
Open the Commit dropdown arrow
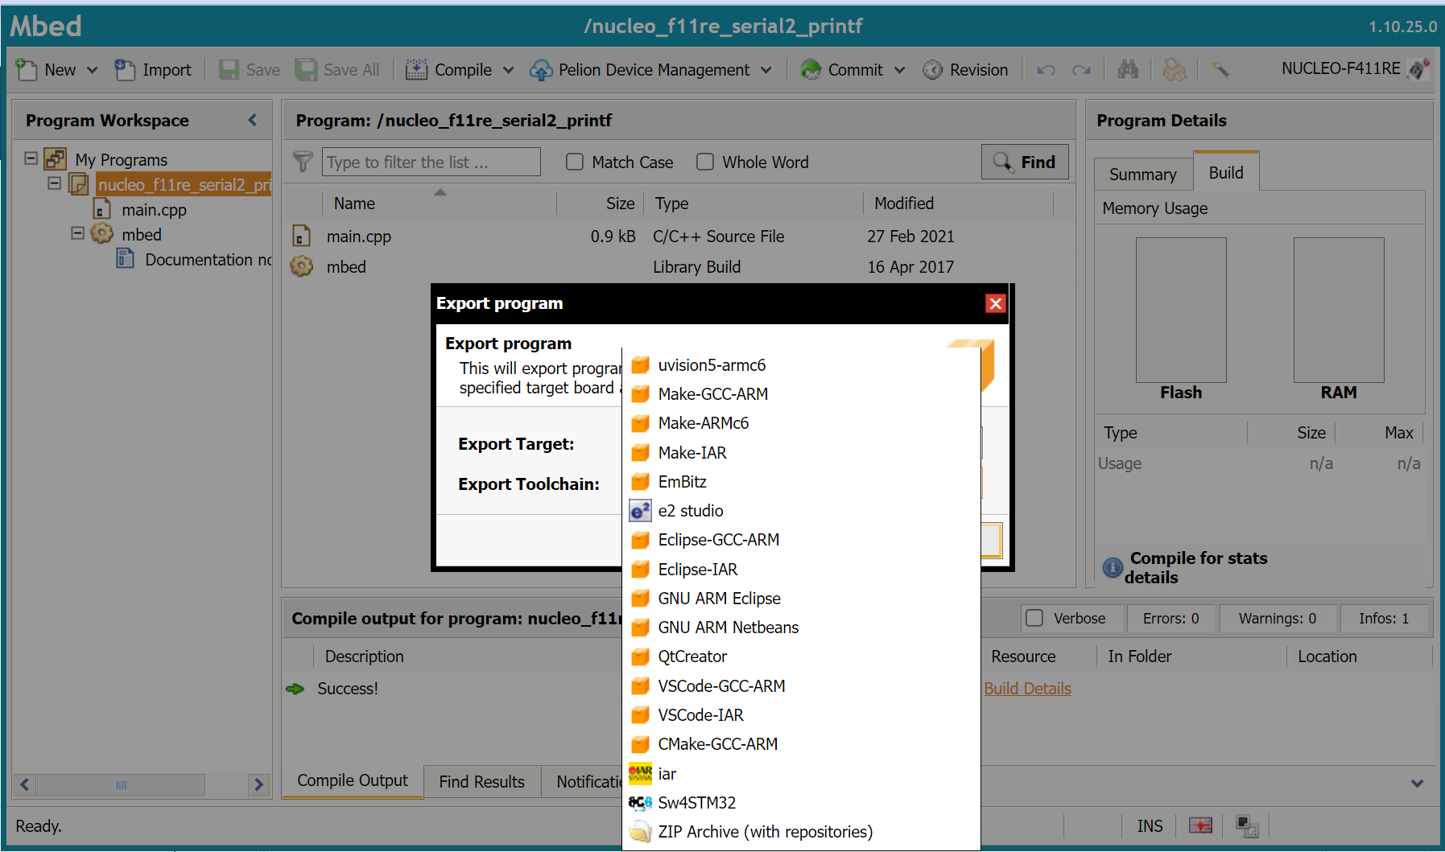click(900, 70)
